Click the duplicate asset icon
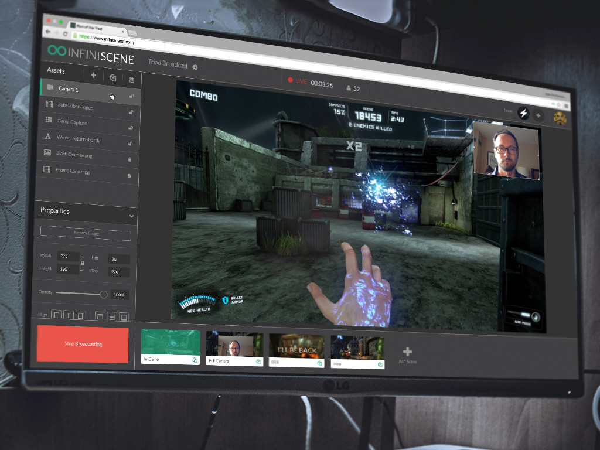600x450 pixels. [x=113, y=78]
